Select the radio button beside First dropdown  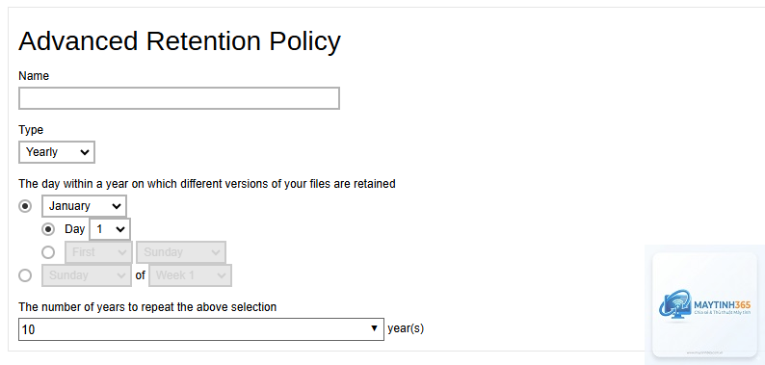[x=48, y=252]
